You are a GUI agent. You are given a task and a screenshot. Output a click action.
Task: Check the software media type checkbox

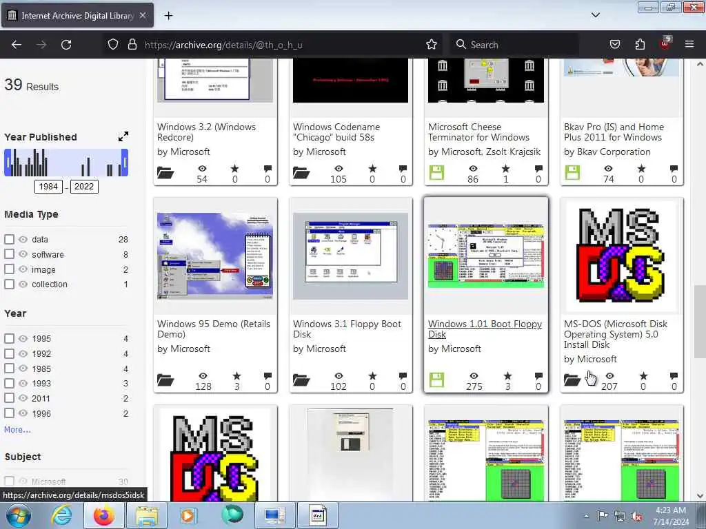pyautogui.click(x=9, y=254)
